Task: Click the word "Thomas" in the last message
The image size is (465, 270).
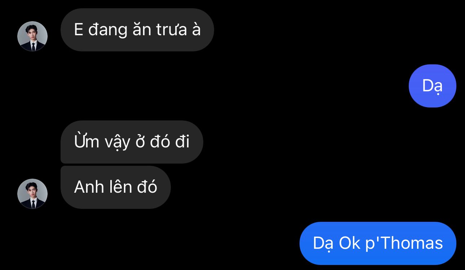Action: (x=411, y=243)
